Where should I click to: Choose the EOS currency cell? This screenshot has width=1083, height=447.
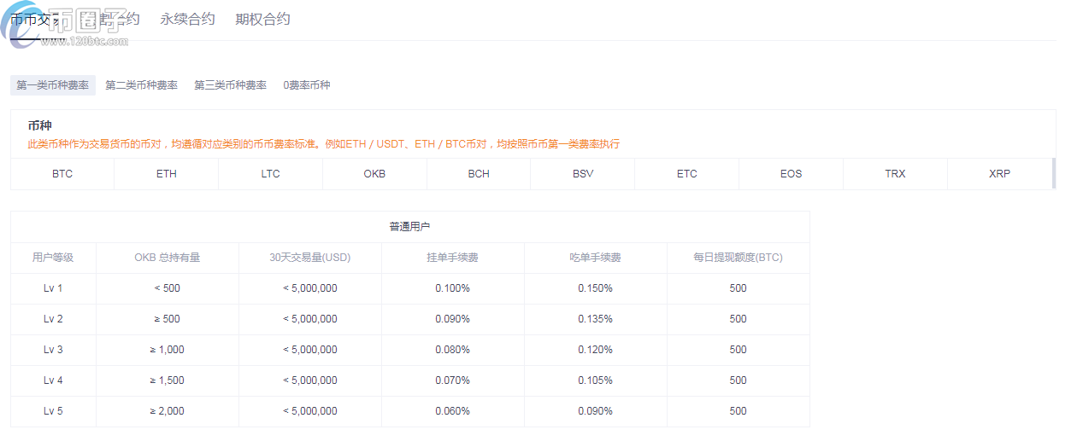(x=791, y=174)
